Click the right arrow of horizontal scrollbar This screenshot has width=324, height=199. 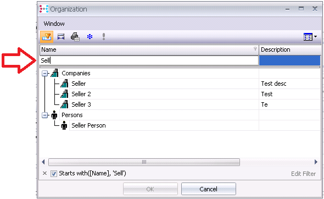(316, 162)
